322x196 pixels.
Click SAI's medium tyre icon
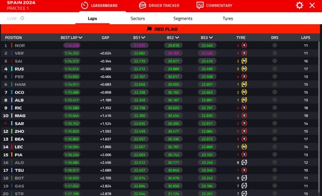(244, 61)
